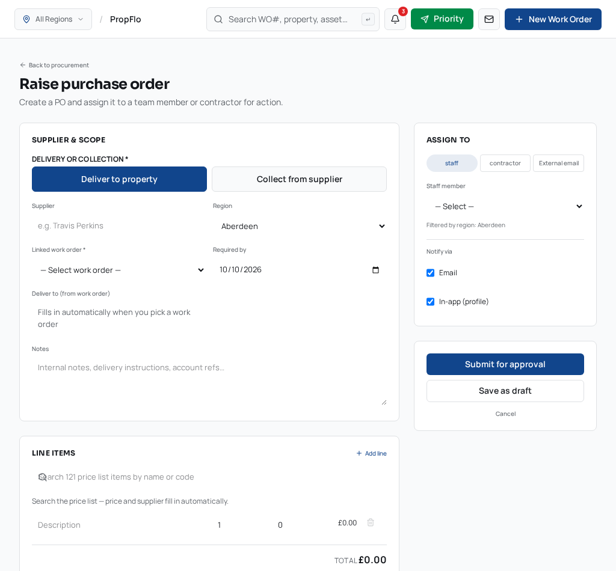Screen dimensions: 616x571
Task: Switch assignment to staff tab
Action: click(x=452, y=163)
